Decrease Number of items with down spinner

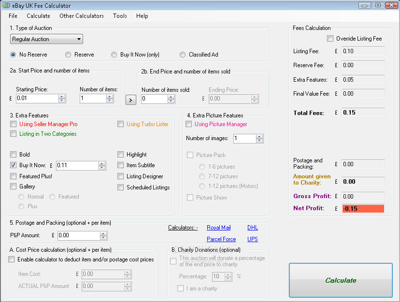[x=110, y=101]
